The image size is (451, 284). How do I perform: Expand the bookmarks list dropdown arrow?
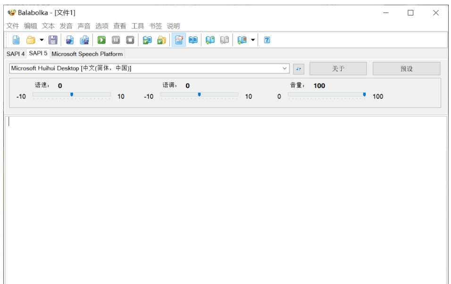pos(253,40)
